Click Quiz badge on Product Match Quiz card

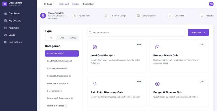point(202,45)
